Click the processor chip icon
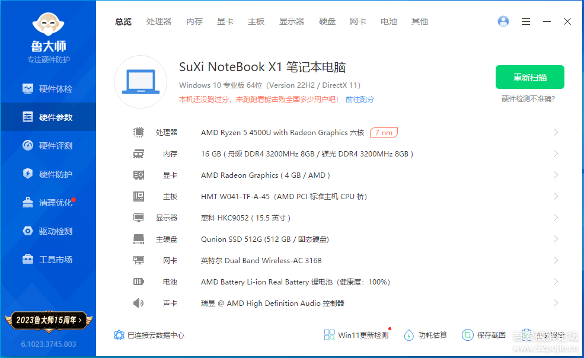Image resolution: width=584 pixels, height=358 pixels. (139, 132)
